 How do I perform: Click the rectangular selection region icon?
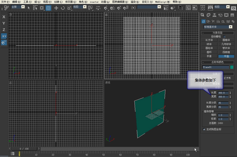pos(41,8)
